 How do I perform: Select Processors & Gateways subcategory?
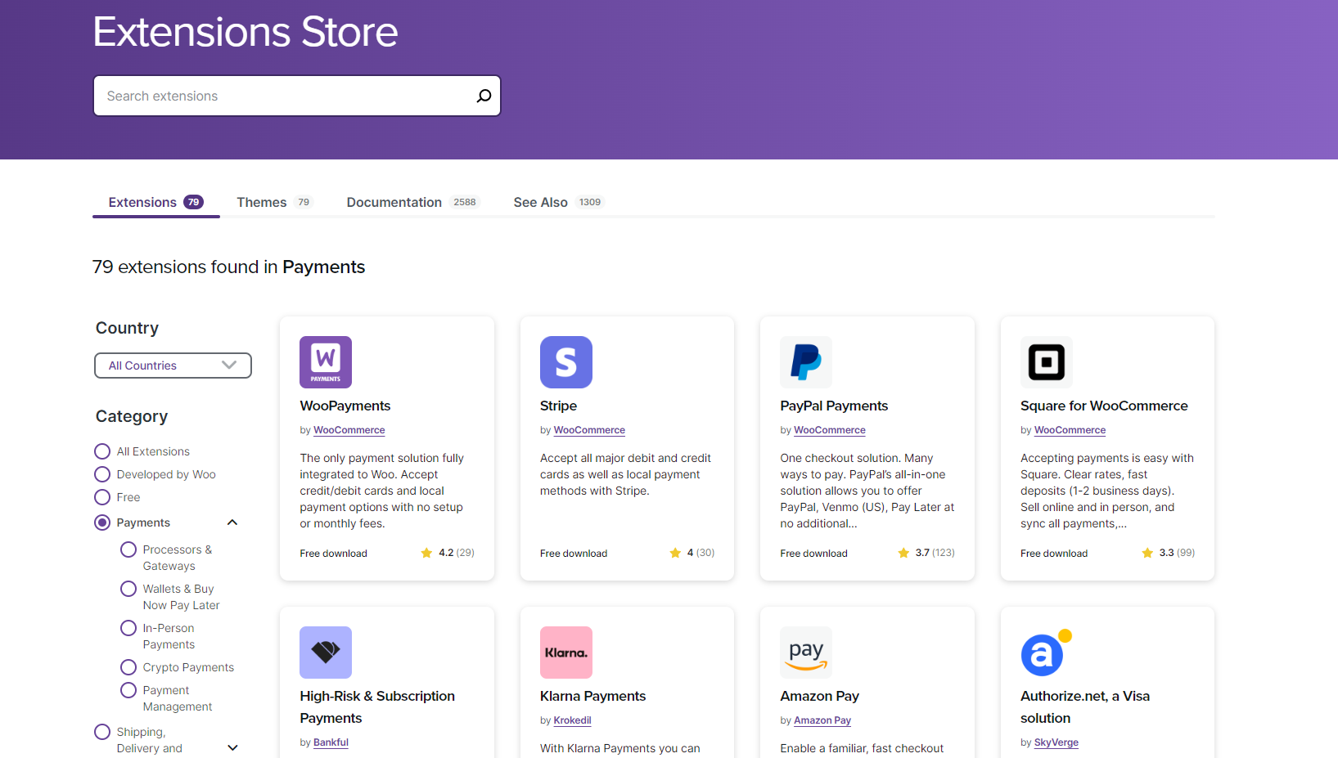128,549
